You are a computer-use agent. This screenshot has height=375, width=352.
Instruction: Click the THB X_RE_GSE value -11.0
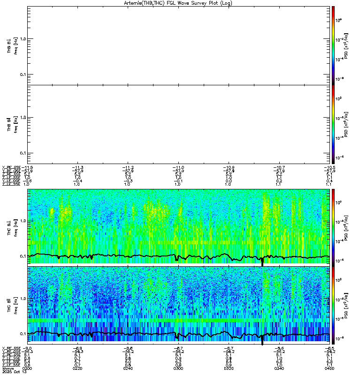[x=178, y=168]
